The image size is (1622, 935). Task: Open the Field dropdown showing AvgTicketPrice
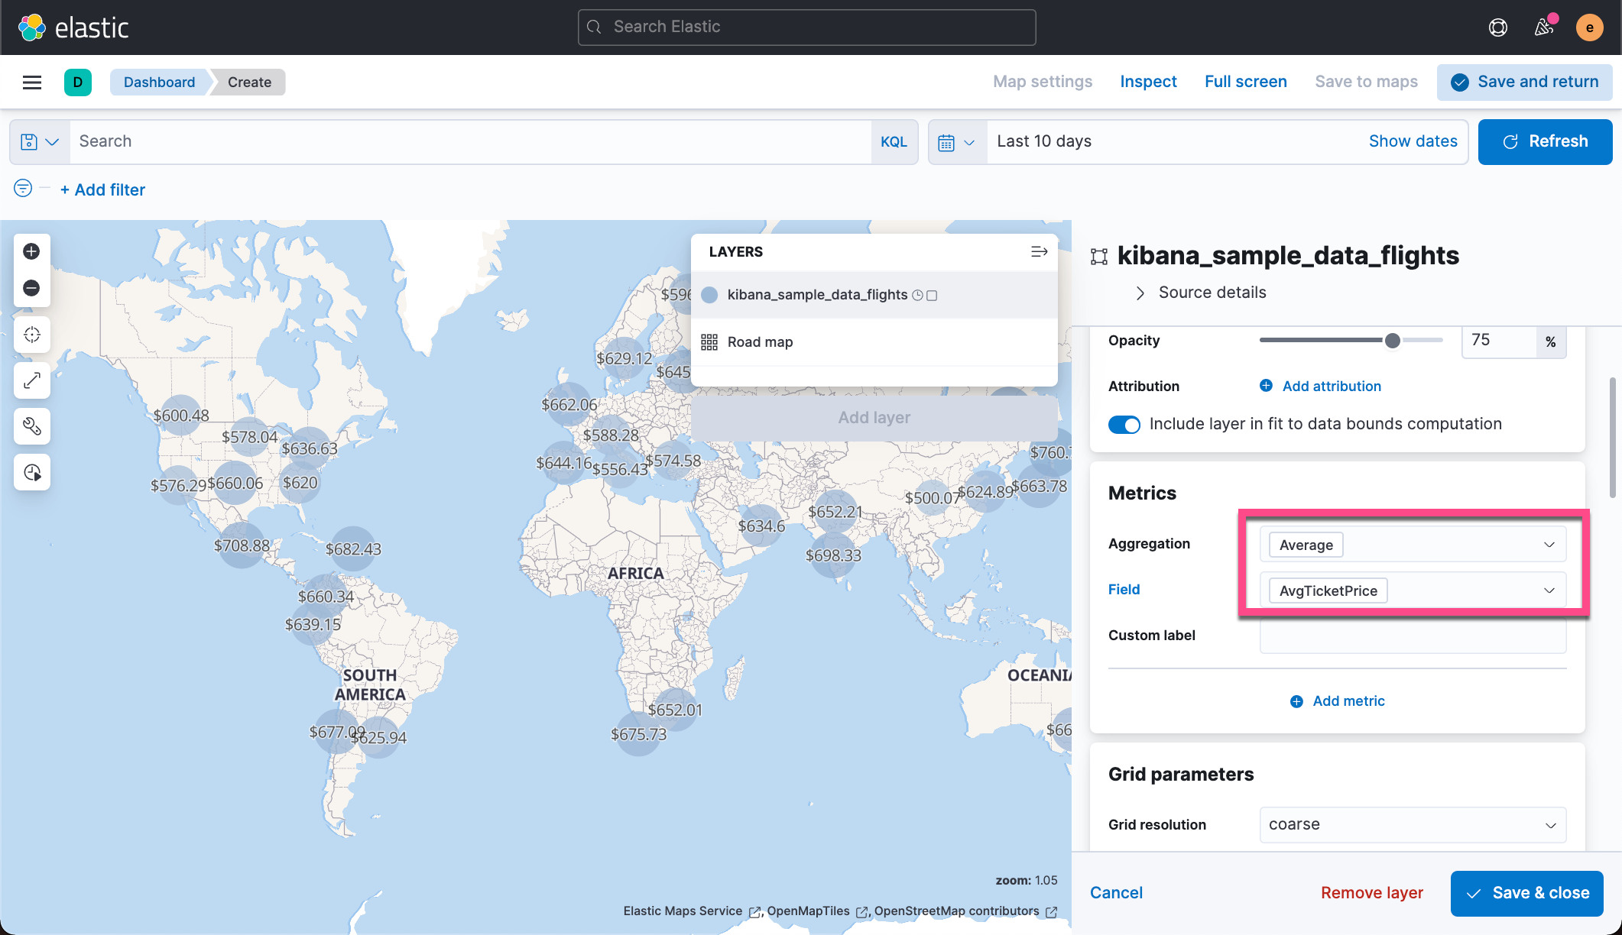click(x=1412, y=590)
